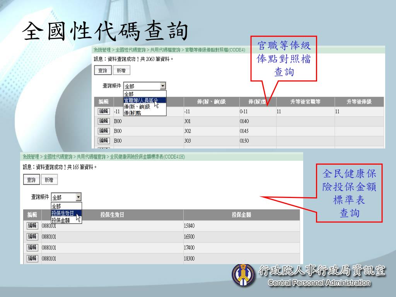Viewport: 396px width, 297px height.
Task: Click the 升等後俸級 column header
Action: [359, 102]
